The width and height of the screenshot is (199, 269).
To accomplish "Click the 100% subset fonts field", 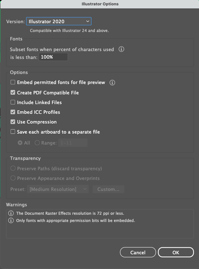I will coord(53,57).
